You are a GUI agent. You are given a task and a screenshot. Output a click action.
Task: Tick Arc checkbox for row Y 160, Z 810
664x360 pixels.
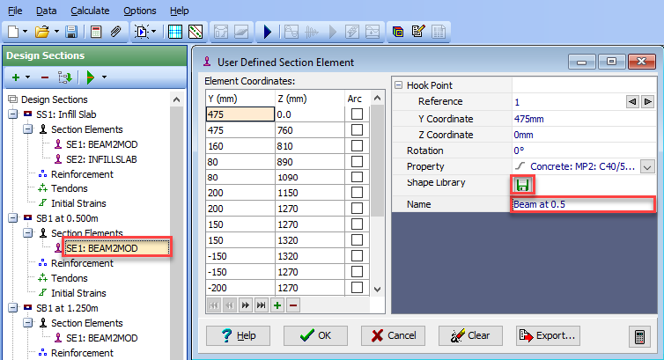coord(357,146)
